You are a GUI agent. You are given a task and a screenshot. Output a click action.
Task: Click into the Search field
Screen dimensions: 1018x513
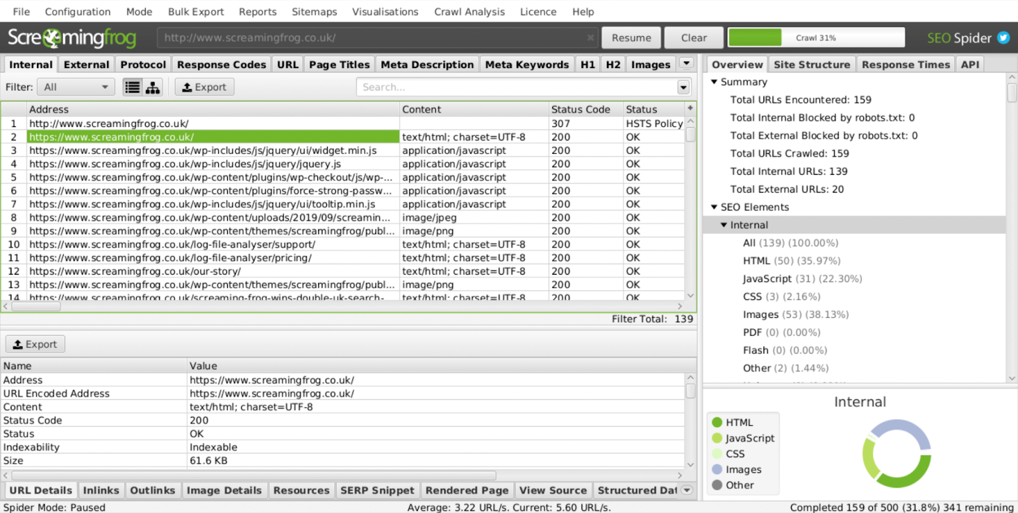pyautogui.click(x=517, y=87)
